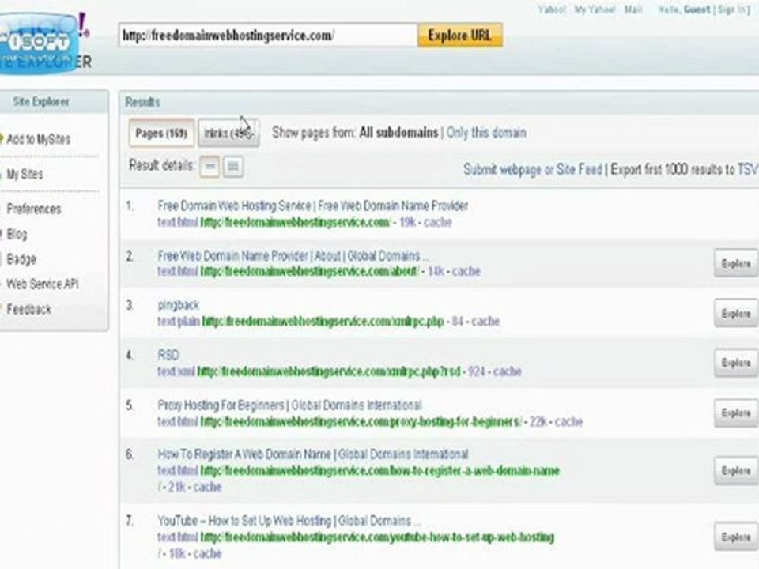Click the expanded result details view icon

pos(232,167)
